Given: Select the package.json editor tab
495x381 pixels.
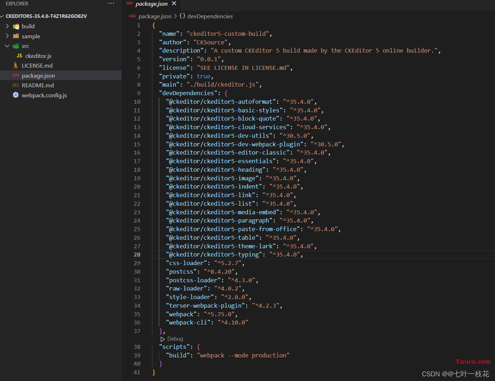Looking at the screenshot, I should coord(152,4).
